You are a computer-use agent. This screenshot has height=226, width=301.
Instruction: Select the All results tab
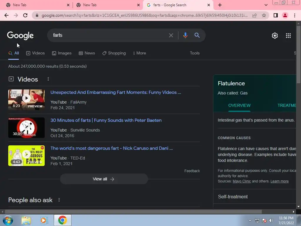click(14, 53)
